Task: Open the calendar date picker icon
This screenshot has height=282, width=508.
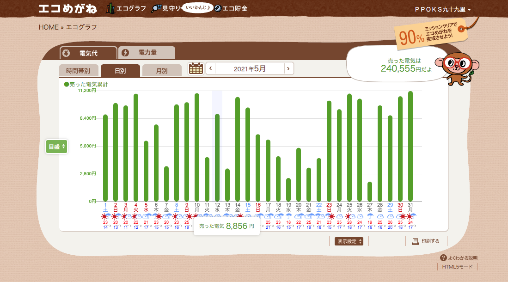Action: coord(196,68)
